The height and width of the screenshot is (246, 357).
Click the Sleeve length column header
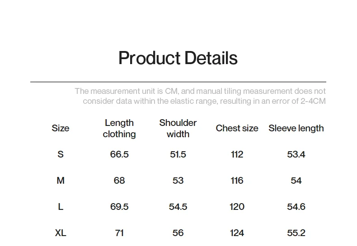click(x=296, y=128)
